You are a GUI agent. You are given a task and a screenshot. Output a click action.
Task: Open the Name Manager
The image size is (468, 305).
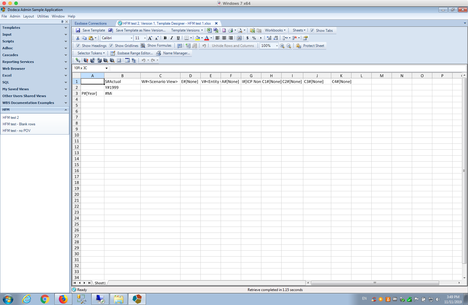pos(173,53)
